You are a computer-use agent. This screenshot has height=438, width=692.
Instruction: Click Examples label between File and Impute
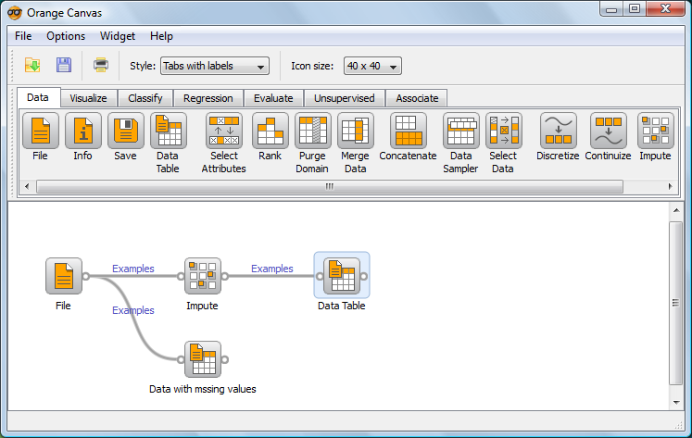pyautogui.click(x=133, y=269)
